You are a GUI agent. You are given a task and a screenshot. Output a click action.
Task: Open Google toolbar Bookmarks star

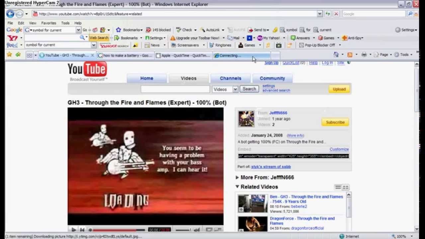pos(119,30)
